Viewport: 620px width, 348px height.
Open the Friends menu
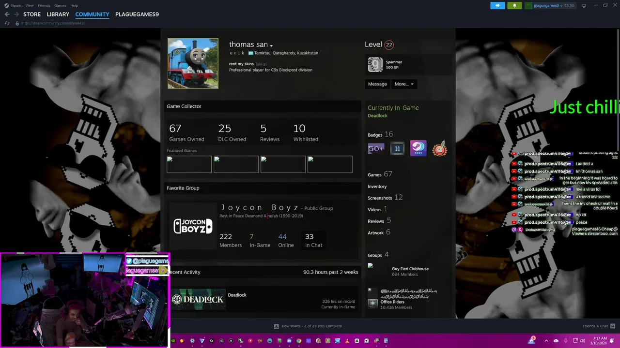click(x=44, y=5)
